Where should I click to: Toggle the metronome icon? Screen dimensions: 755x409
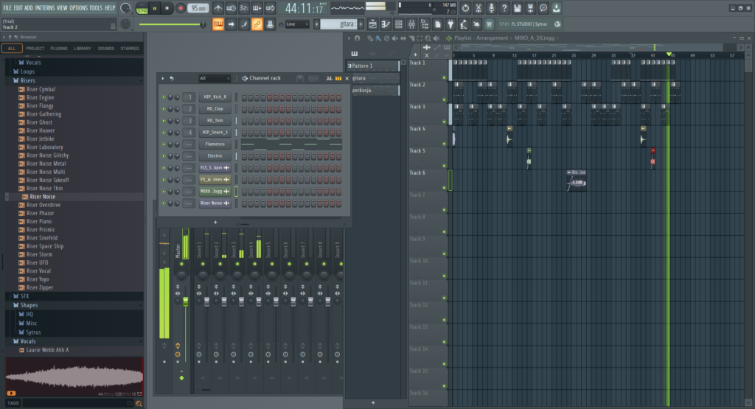pyautogui.click(x=218, y=8)
